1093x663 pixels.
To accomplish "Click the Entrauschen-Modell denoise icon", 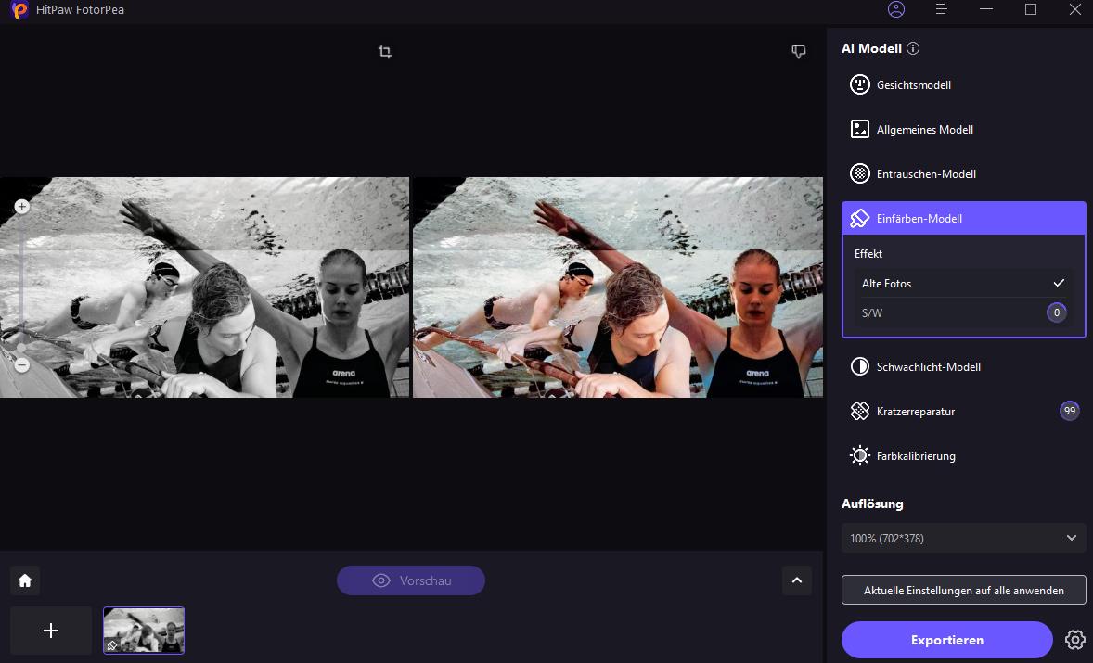I will (859, 173).
